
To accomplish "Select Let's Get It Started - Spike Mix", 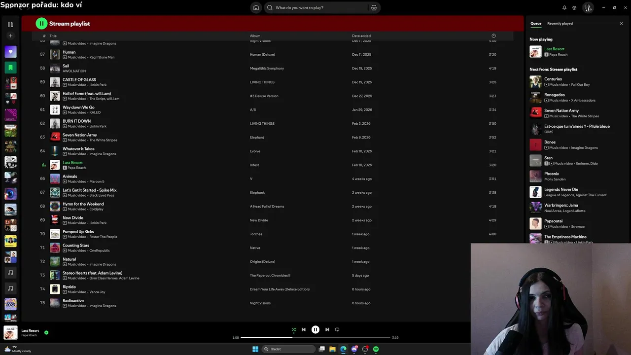I will 90,190.
